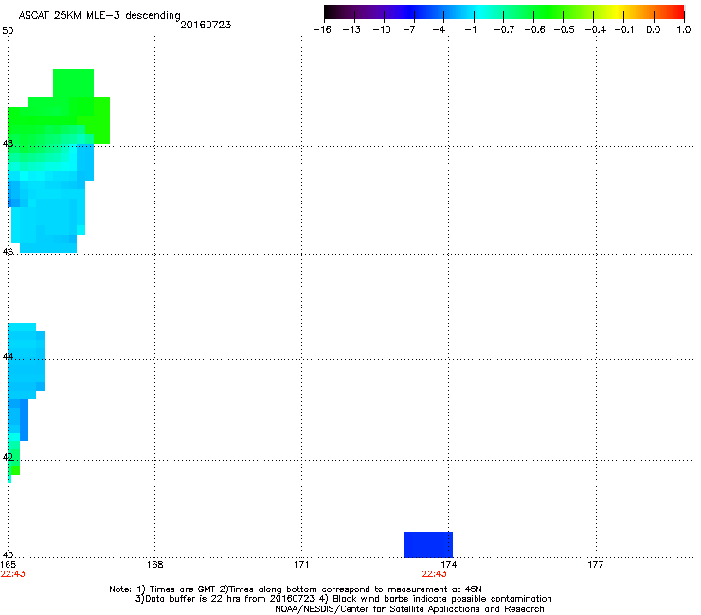Screen dimensions: 701x615
Task: Click the colorbar label '-0.4'
Action: tap(595, 30)
